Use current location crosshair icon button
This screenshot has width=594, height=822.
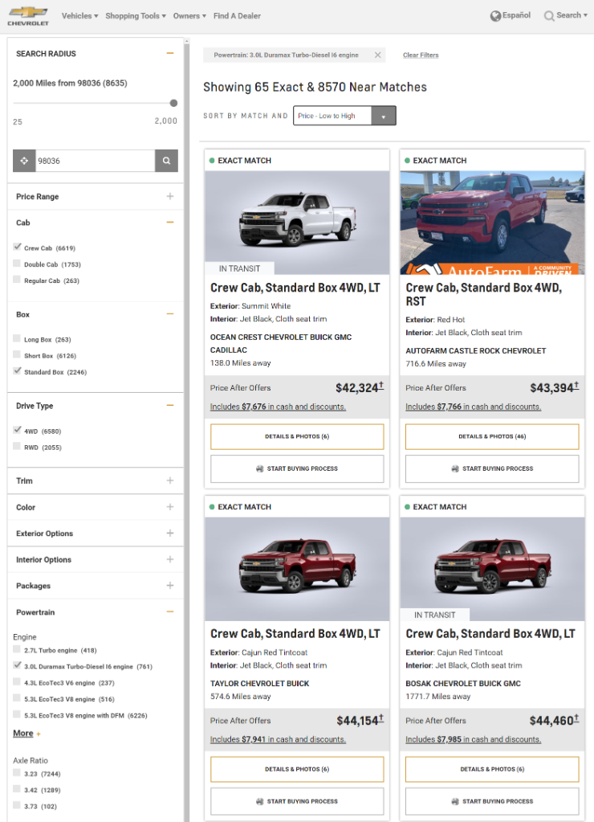24,161
